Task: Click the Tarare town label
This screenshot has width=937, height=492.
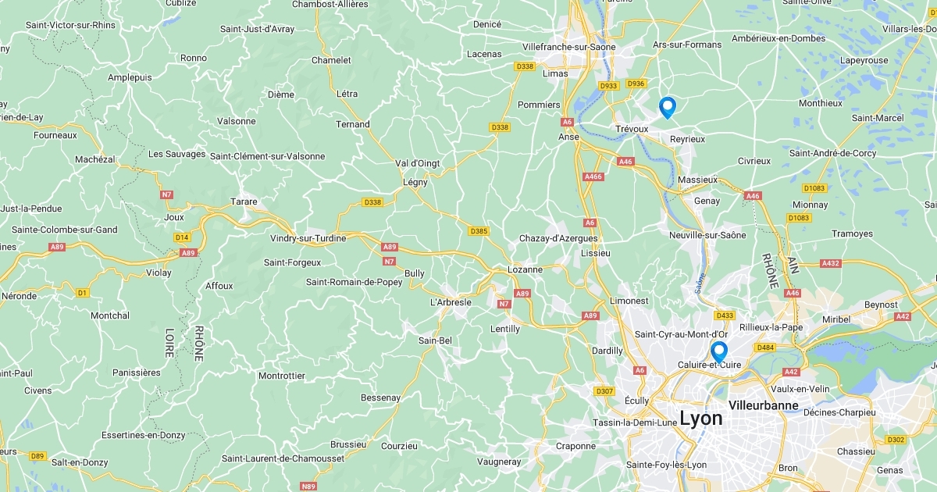Action: tap(244, 201)
